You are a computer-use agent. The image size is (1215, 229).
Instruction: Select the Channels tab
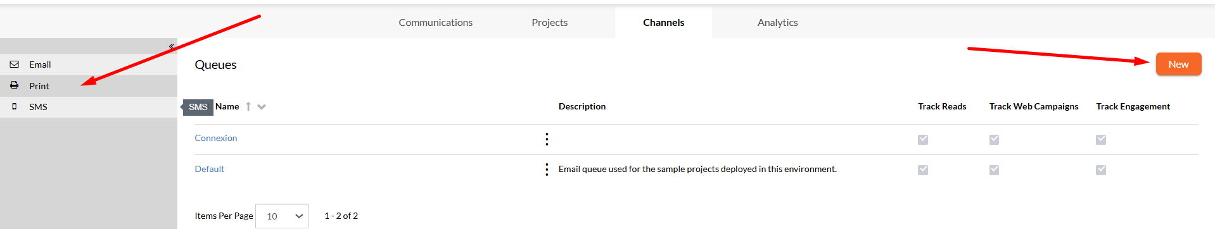(x=664, y=23)
